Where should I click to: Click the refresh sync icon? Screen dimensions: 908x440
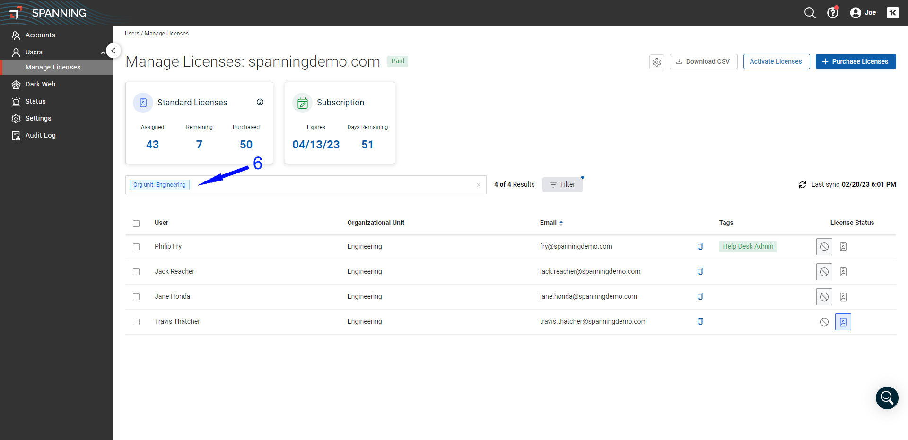coord(803,185)
